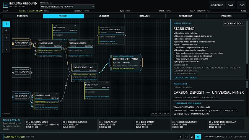Click checklist item 'Keep population above 400'
The width and height of the screenshot is (249, 140).
tap(187, 62)
